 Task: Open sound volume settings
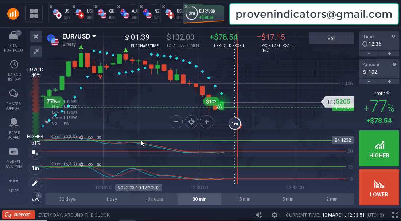[259, 215]
